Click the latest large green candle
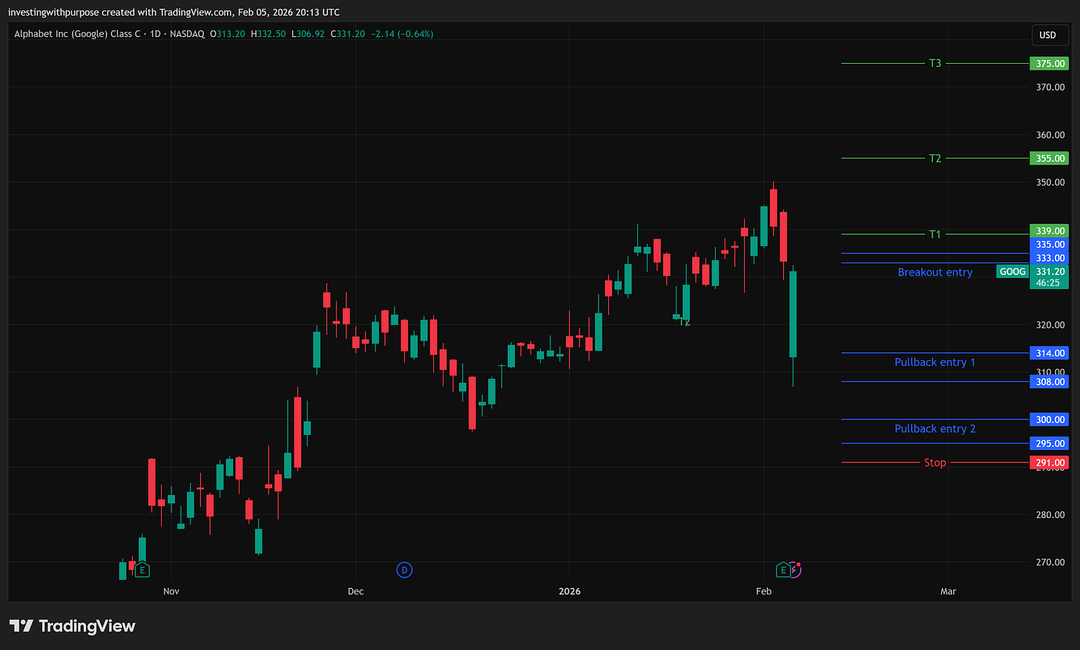The height and width of the screenshot is (650, 1080). point(793,314)
